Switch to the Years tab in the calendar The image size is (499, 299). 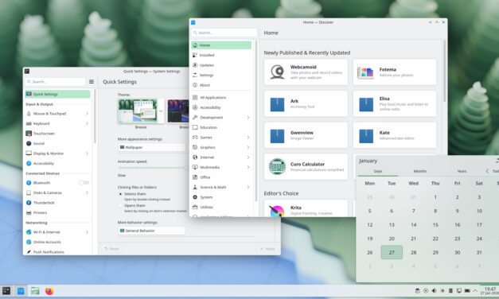point(462,171)
